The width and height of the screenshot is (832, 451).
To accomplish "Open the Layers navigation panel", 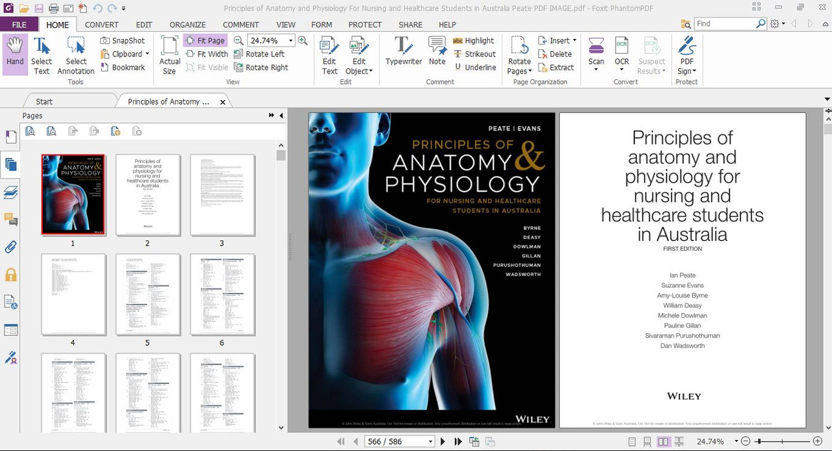I will (x=10, y=192).
